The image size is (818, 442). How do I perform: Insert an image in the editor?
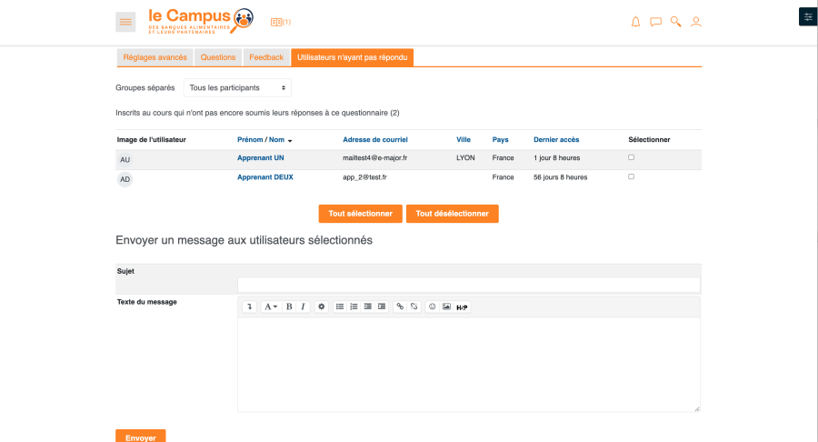point(446,306)
